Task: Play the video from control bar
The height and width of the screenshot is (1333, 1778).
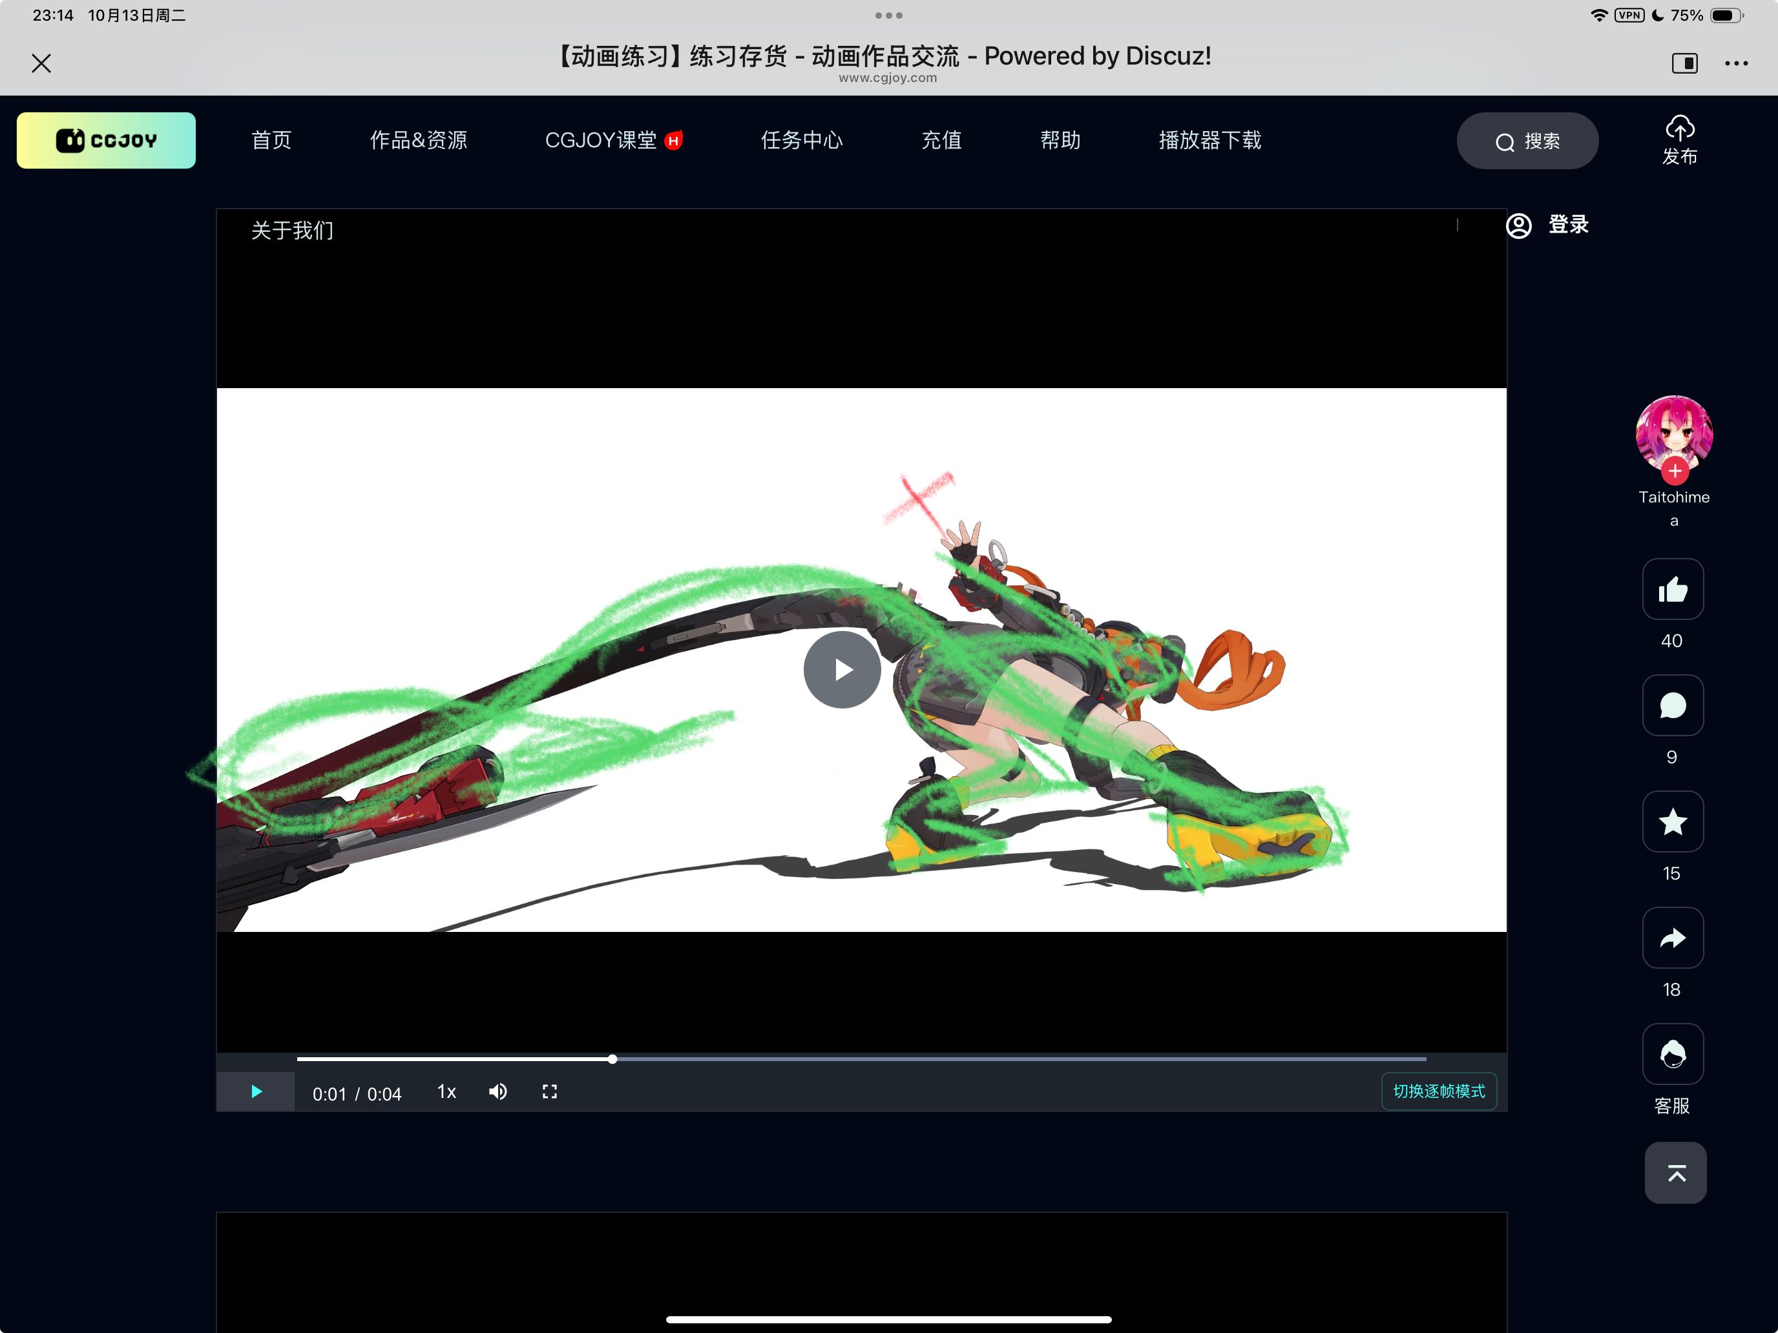Action: (x=256, y=1092)
